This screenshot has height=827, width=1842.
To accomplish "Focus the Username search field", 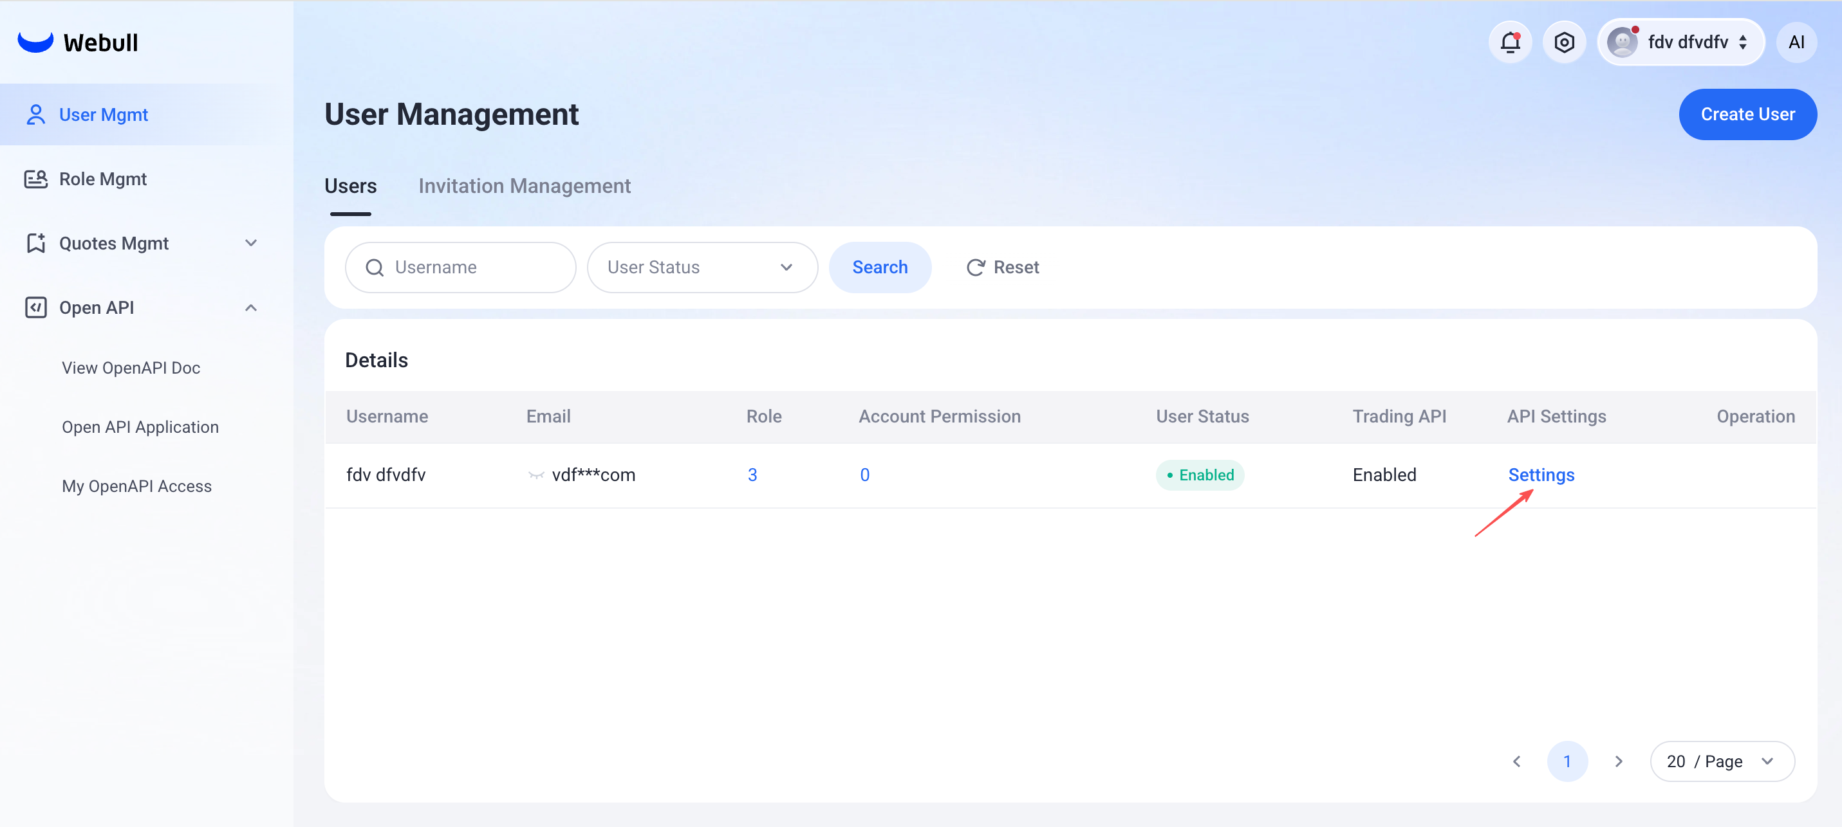I will pyautogui.click(x=461, y=268).
